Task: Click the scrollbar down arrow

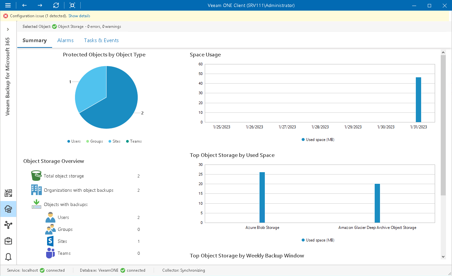Action: [x=443, y=256]
